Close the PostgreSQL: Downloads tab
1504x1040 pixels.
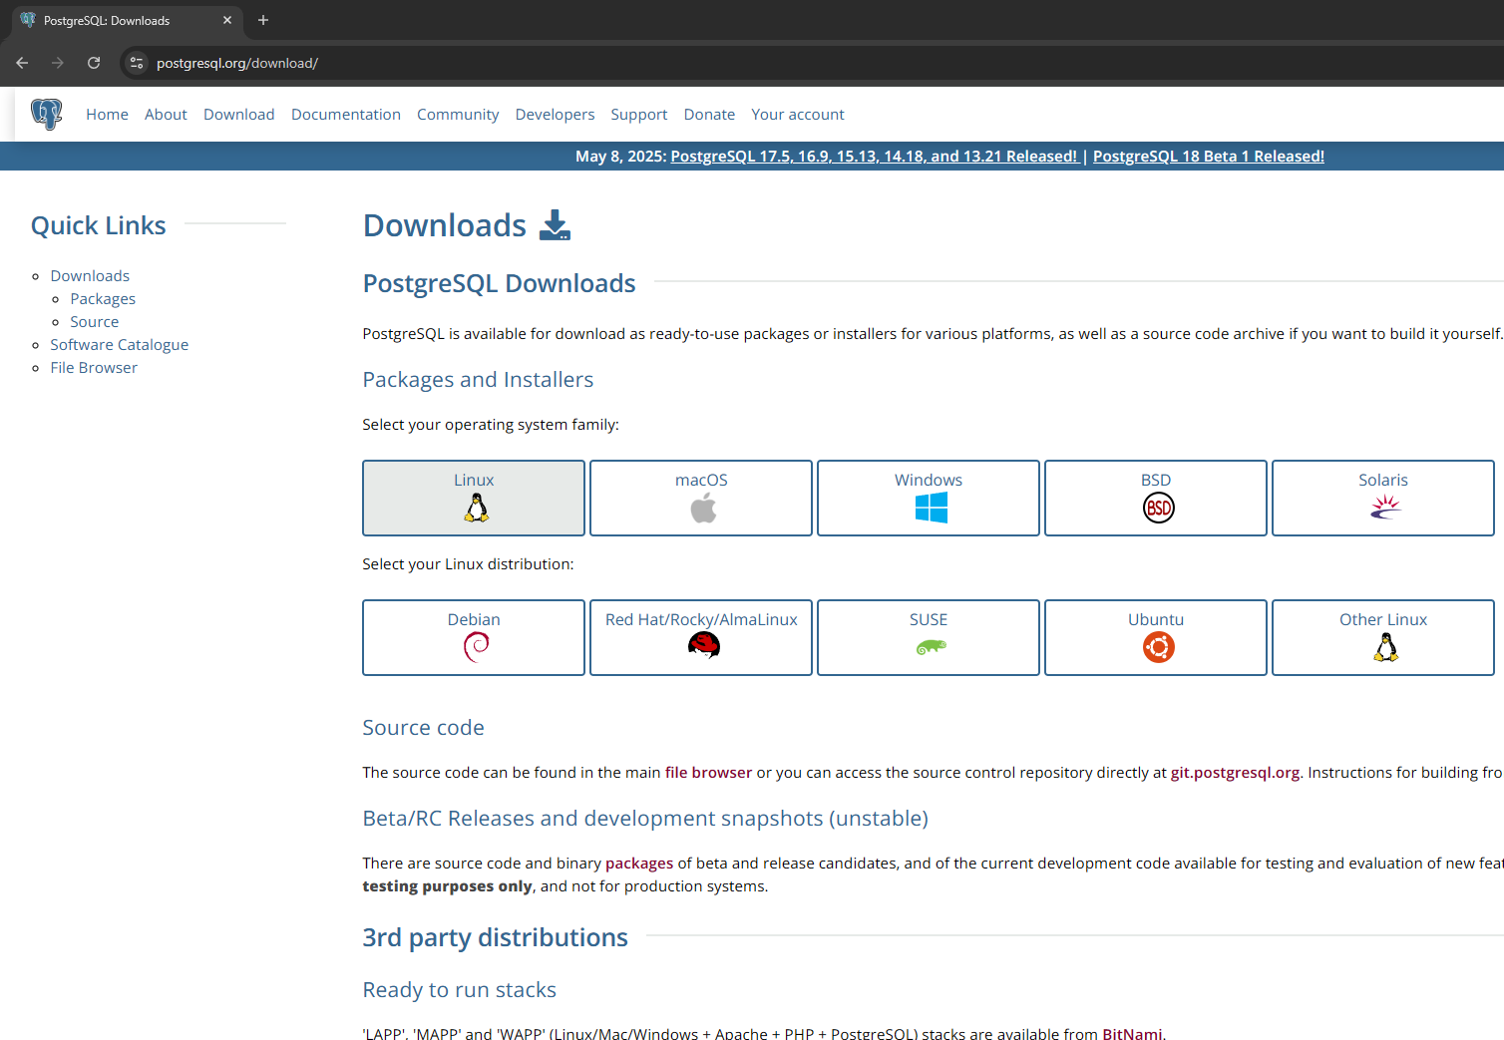coord(227,20)
